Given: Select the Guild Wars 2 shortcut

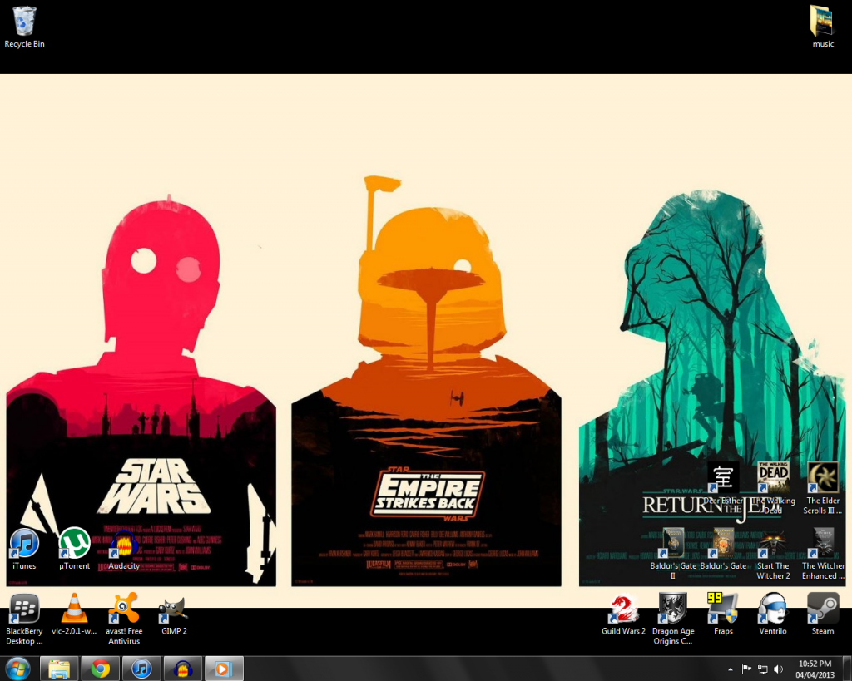Looking at the screenshot, I should (623, 609).
